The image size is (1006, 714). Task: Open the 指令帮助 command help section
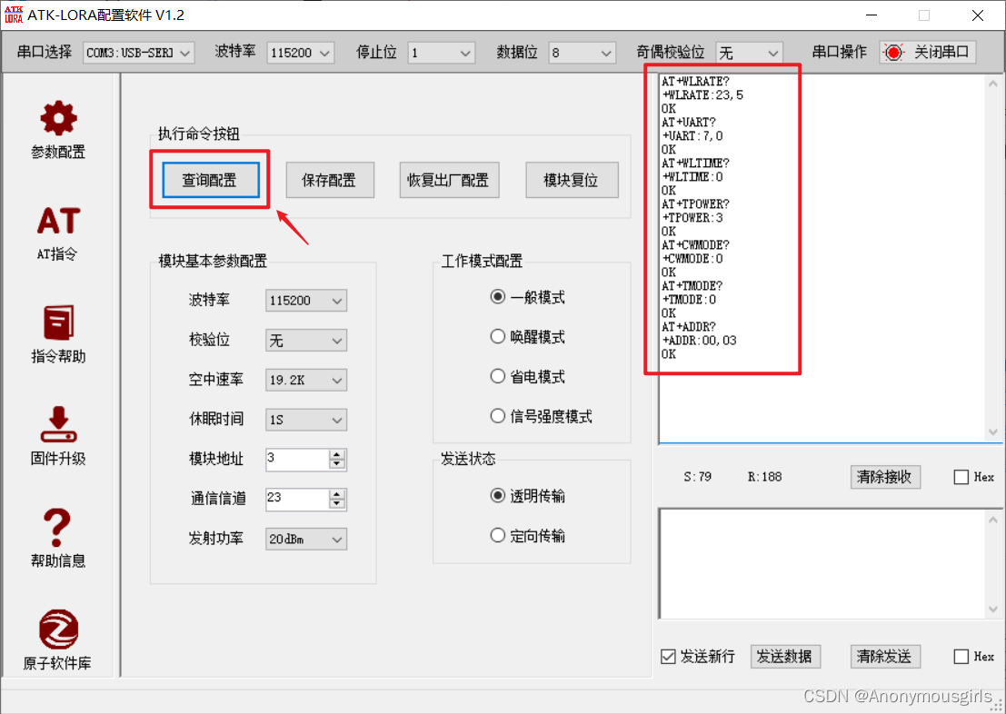pos(56,337)
